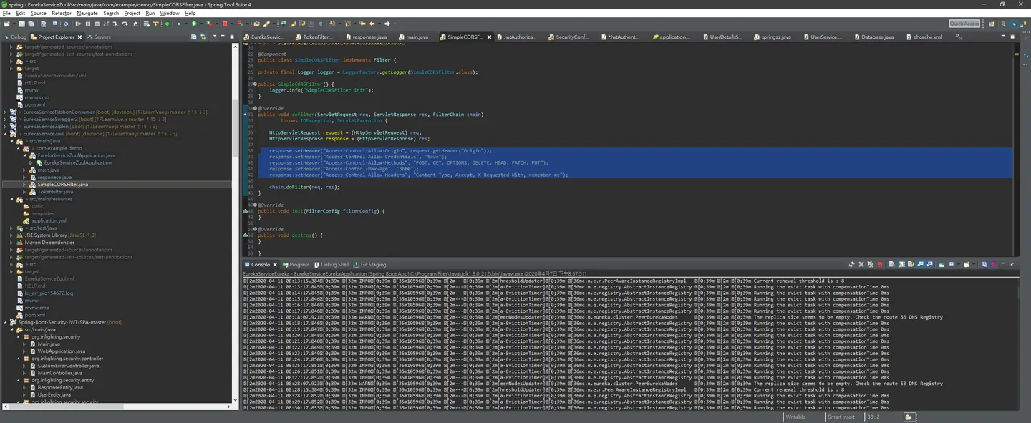Click the green Run button in the main toolbar
Image resolution: width=1031 pixels, height=423 pixels.
[194, 24]
